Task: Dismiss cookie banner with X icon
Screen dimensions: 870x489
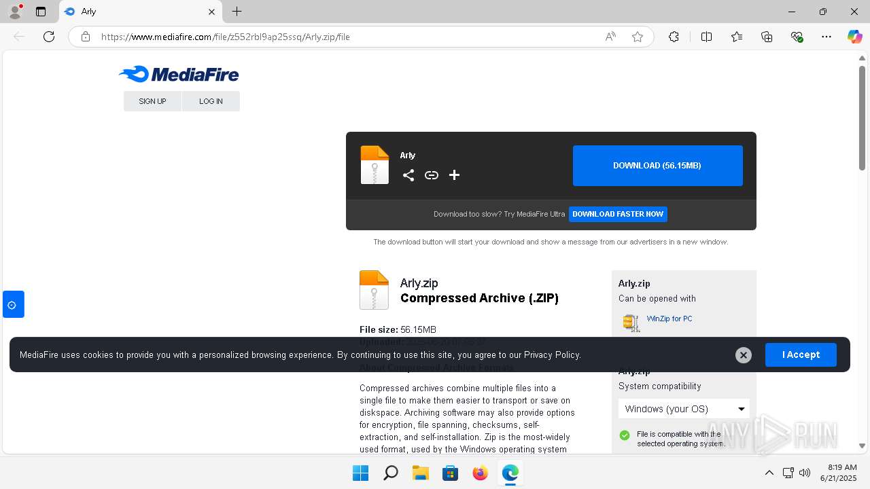Action: (x=744, y=355)
